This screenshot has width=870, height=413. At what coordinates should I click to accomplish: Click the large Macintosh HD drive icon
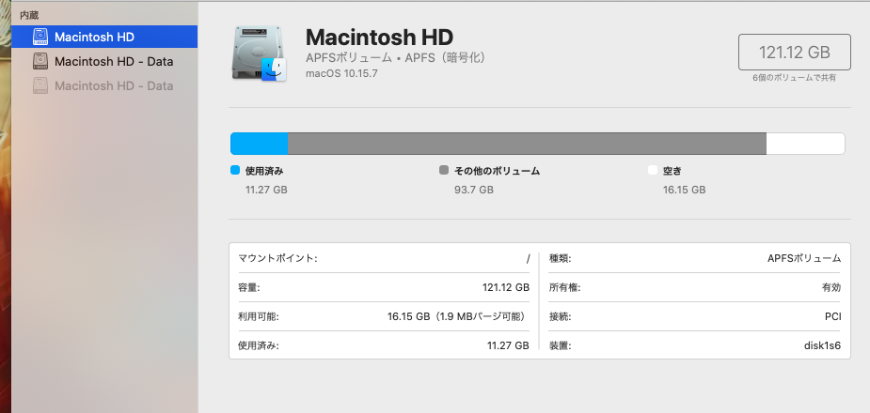[x=259, y=54]
